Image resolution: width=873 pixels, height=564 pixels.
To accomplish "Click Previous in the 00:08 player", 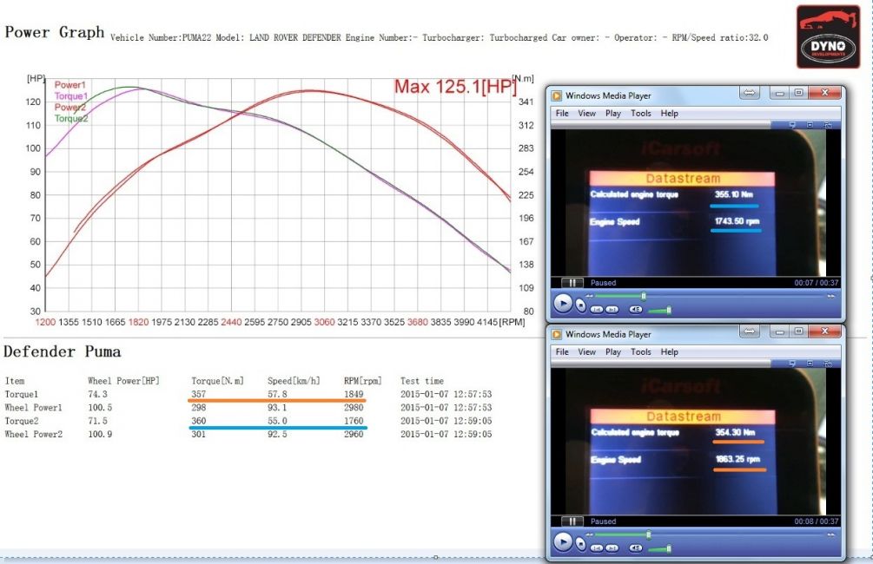I will (597, 548).
